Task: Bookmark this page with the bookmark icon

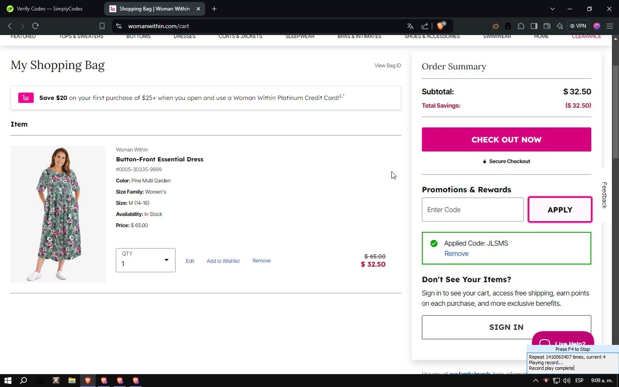Action: click(102, 26)
